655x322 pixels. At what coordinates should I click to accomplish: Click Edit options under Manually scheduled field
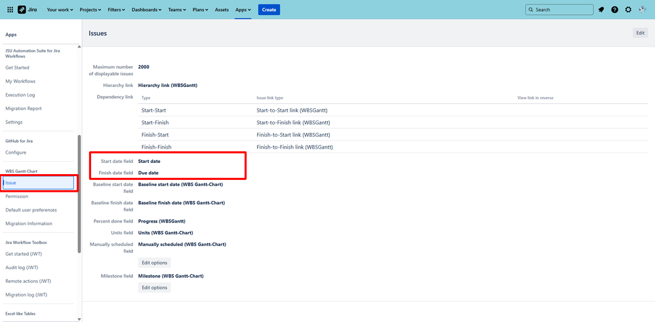click(155, 263)
